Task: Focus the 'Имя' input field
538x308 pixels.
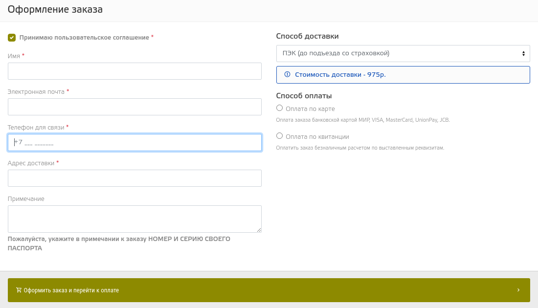Action: click(134, 71)
